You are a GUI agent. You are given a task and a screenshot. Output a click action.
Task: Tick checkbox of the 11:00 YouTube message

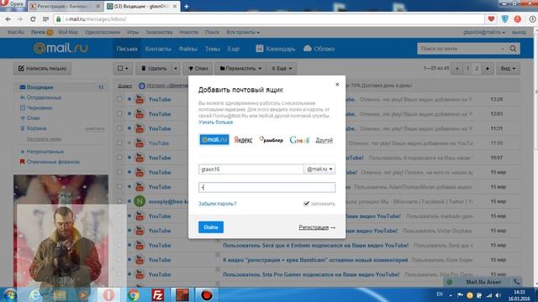click(119, 143)
